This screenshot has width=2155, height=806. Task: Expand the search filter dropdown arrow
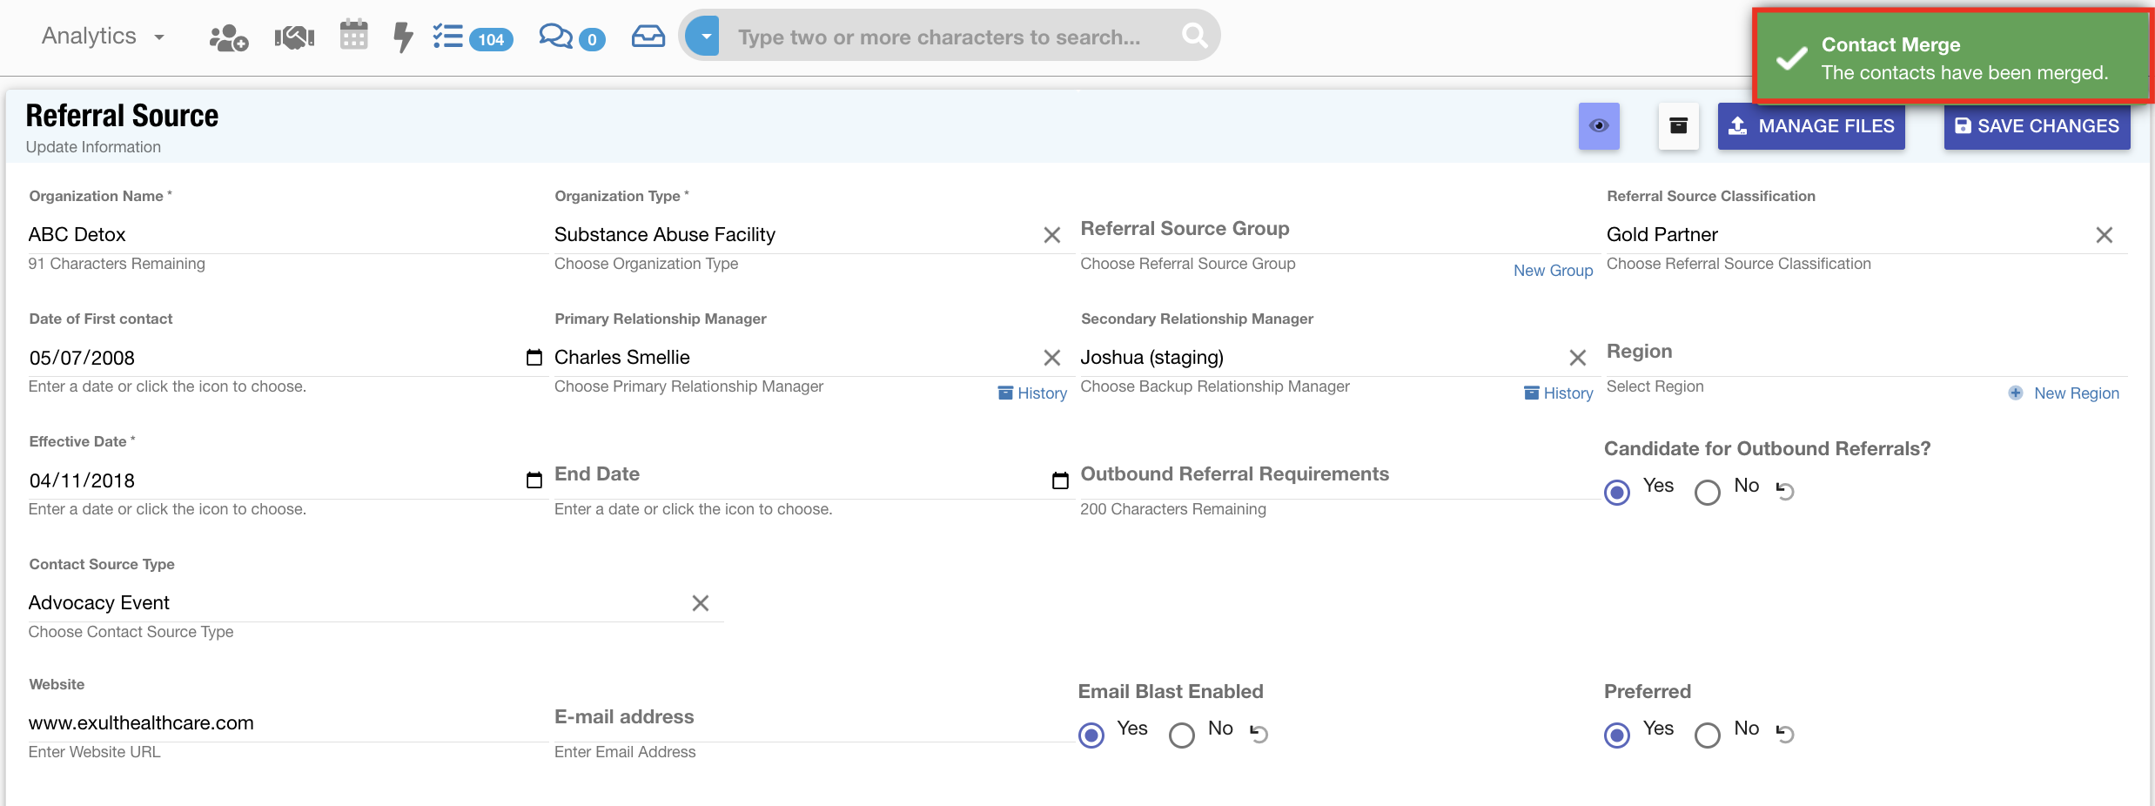click(705, 37)
